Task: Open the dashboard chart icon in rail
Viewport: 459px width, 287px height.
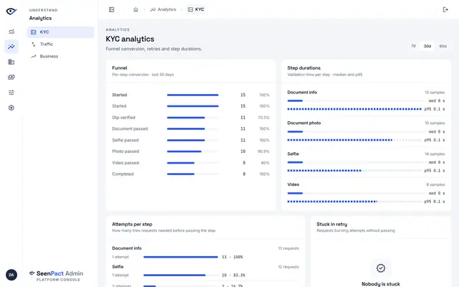Action: (x=11, y=32)
